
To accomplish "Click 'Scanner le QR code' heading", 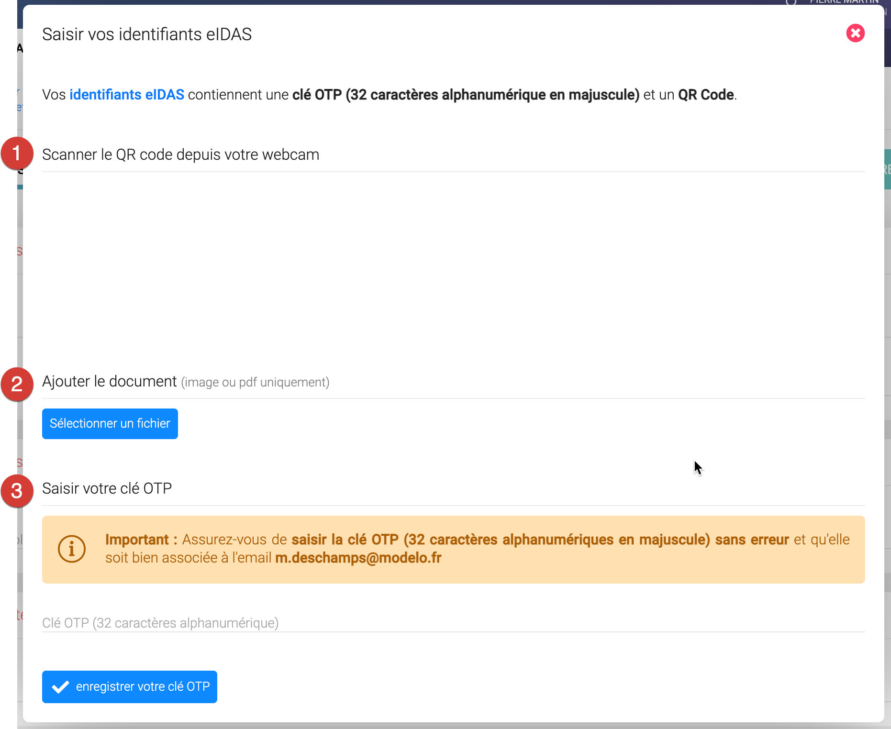I will 180,155.
